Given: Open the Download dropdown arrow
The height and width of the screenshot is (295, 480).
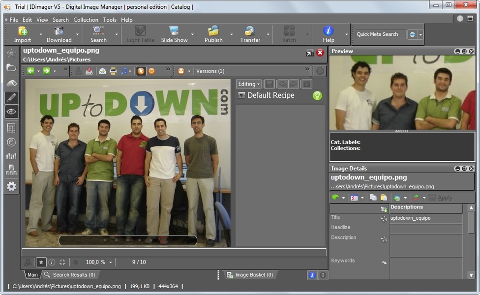Looking at the screenshot, I should (x=77, y=34).
